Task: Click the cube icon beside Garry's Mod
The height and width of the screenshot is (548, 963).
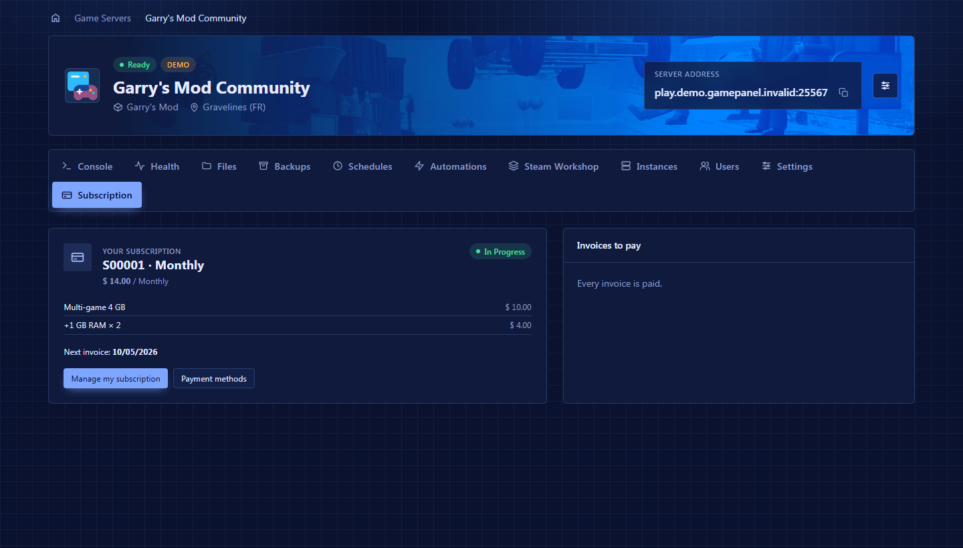Action: coord(118,107)
